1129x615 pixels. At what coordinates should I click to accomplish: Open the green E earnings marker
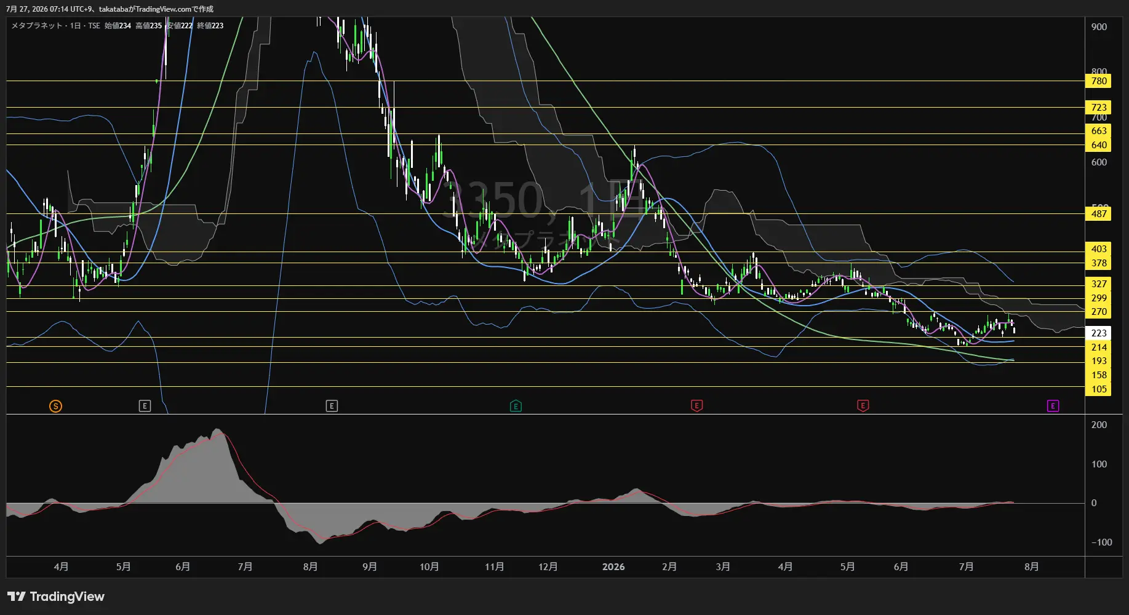[x=516, y=406]
